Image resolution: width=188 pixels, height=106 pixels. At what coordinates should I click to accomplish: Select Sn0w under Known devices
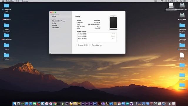pyautogui.click(x=54, y=23)
